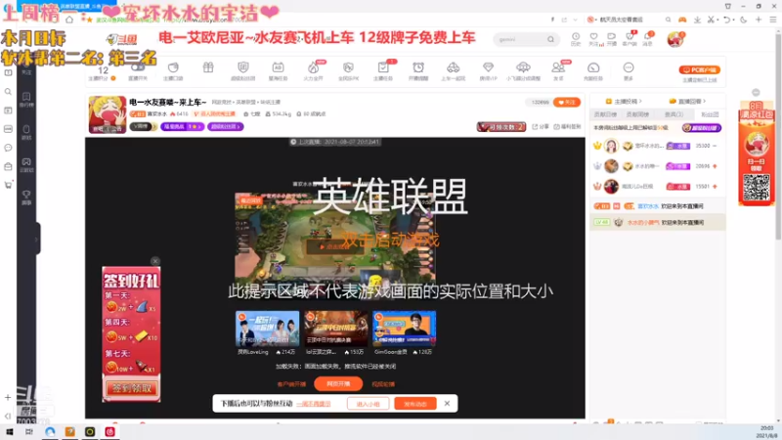Click the 排行榜 icon in dark sidebar
Screen dimensions: 782x440
coord(26,100)
